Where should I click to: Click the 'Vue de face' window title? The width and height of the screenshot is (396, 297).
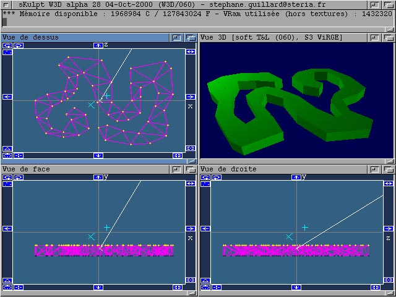[x=26, y=169]
